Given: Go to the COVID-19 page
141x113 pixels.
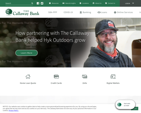Looking at the screenshot, I should [x=68, y=12].
